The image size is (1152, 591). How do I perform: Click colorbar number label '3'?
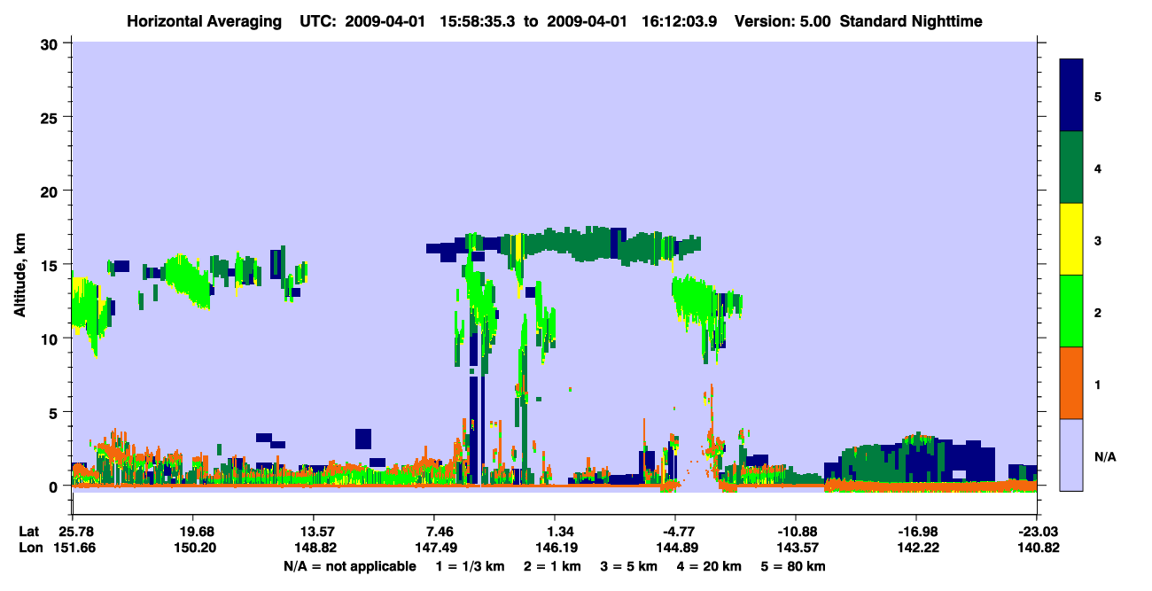[x=1097, y=240]
